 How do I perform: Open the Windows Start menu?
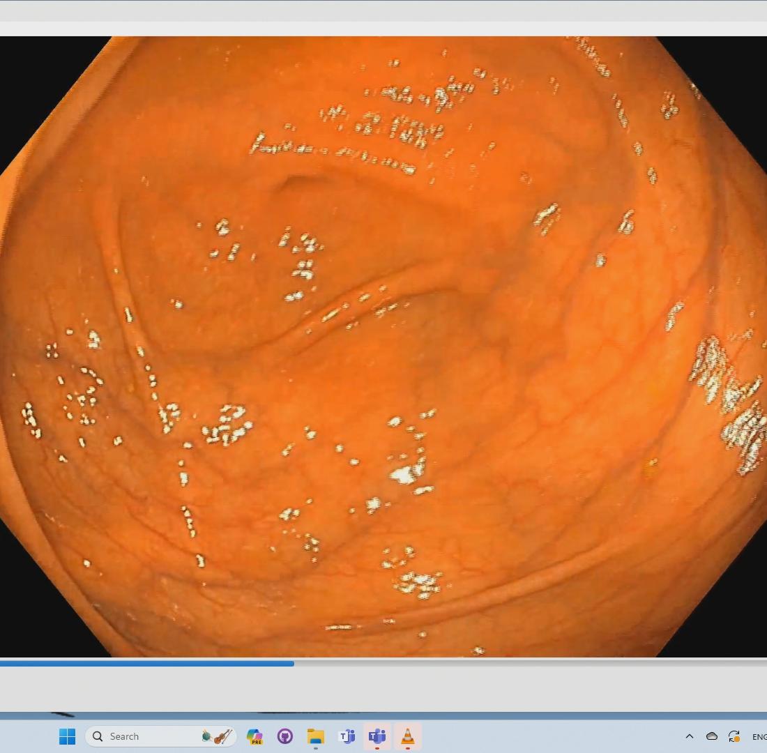(67, 736)
